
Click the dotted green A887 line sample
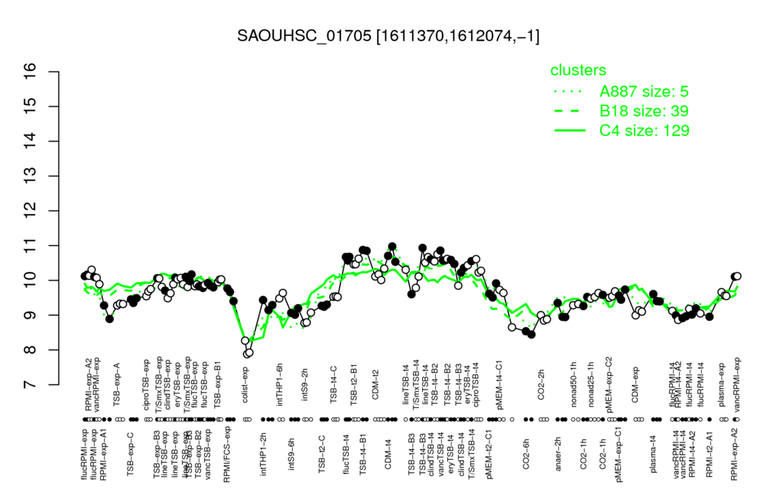(x=569, y=92)
